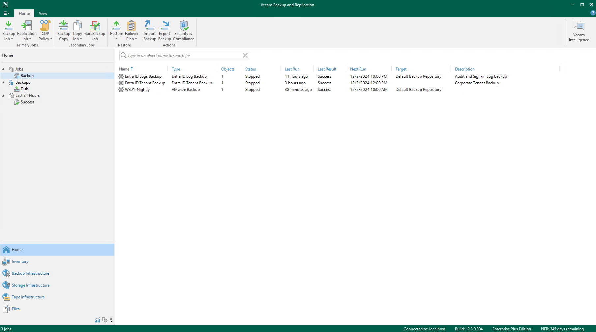Open the Failover Plan ribbon icon
Viewport: 596px width, 332px height.
point(132,30)
